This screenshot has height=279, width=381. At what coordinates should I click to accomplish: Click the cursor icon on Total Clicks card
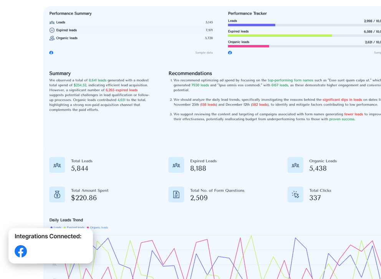(x=295, y=195)
